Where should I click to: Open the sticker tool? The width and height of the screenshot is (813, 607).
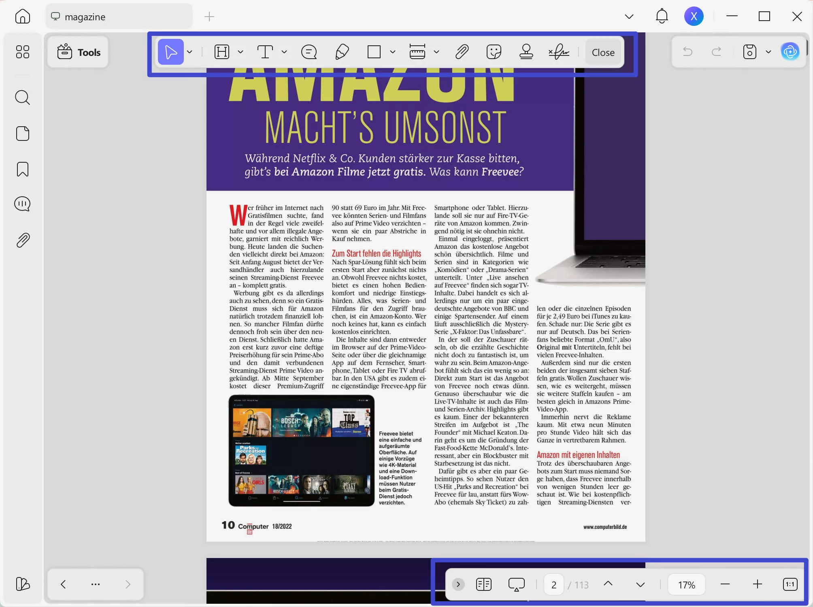point(494,52)
